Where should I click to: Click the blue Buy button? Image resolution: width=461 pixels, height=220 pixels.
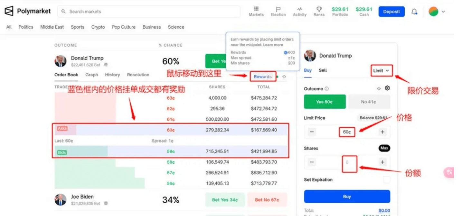click(x=347, y=197)
